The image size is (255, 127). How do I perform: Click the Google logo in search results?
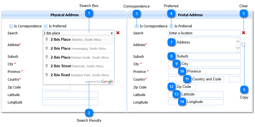point(107,82)
